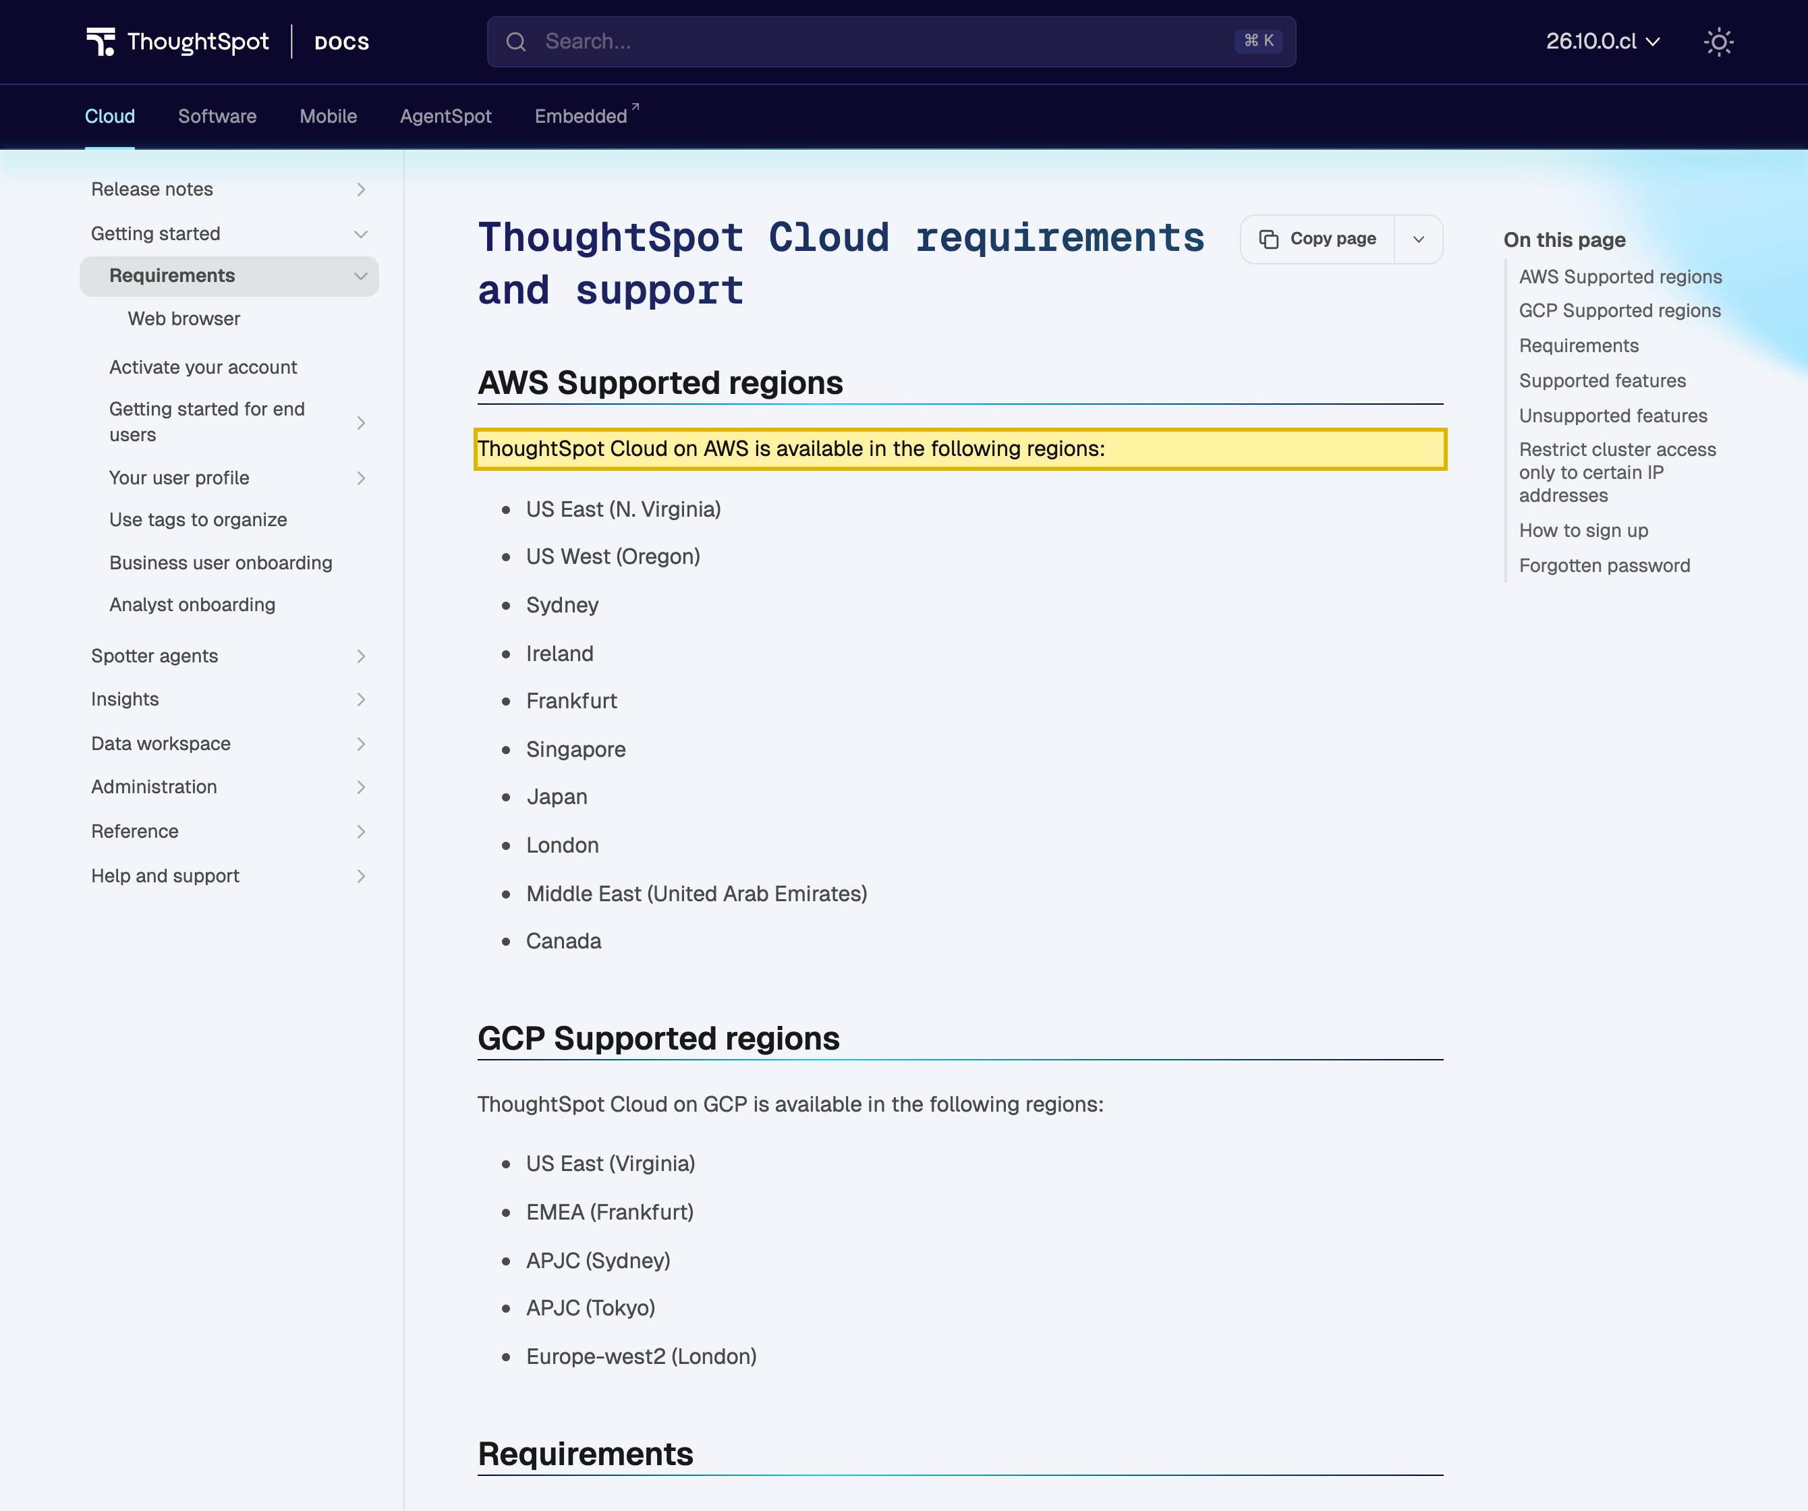Open the 26.10.0.cl version dropdown
Screen dimensions: 1808x1511
click(1602, 41)
